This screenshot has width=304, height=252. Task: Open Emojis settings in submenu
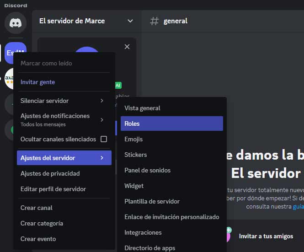pyautogui.click(x=172, y=139)
